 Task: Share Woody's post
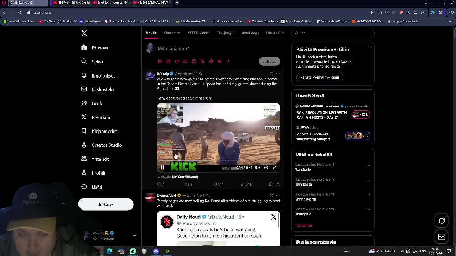[278, 185]
